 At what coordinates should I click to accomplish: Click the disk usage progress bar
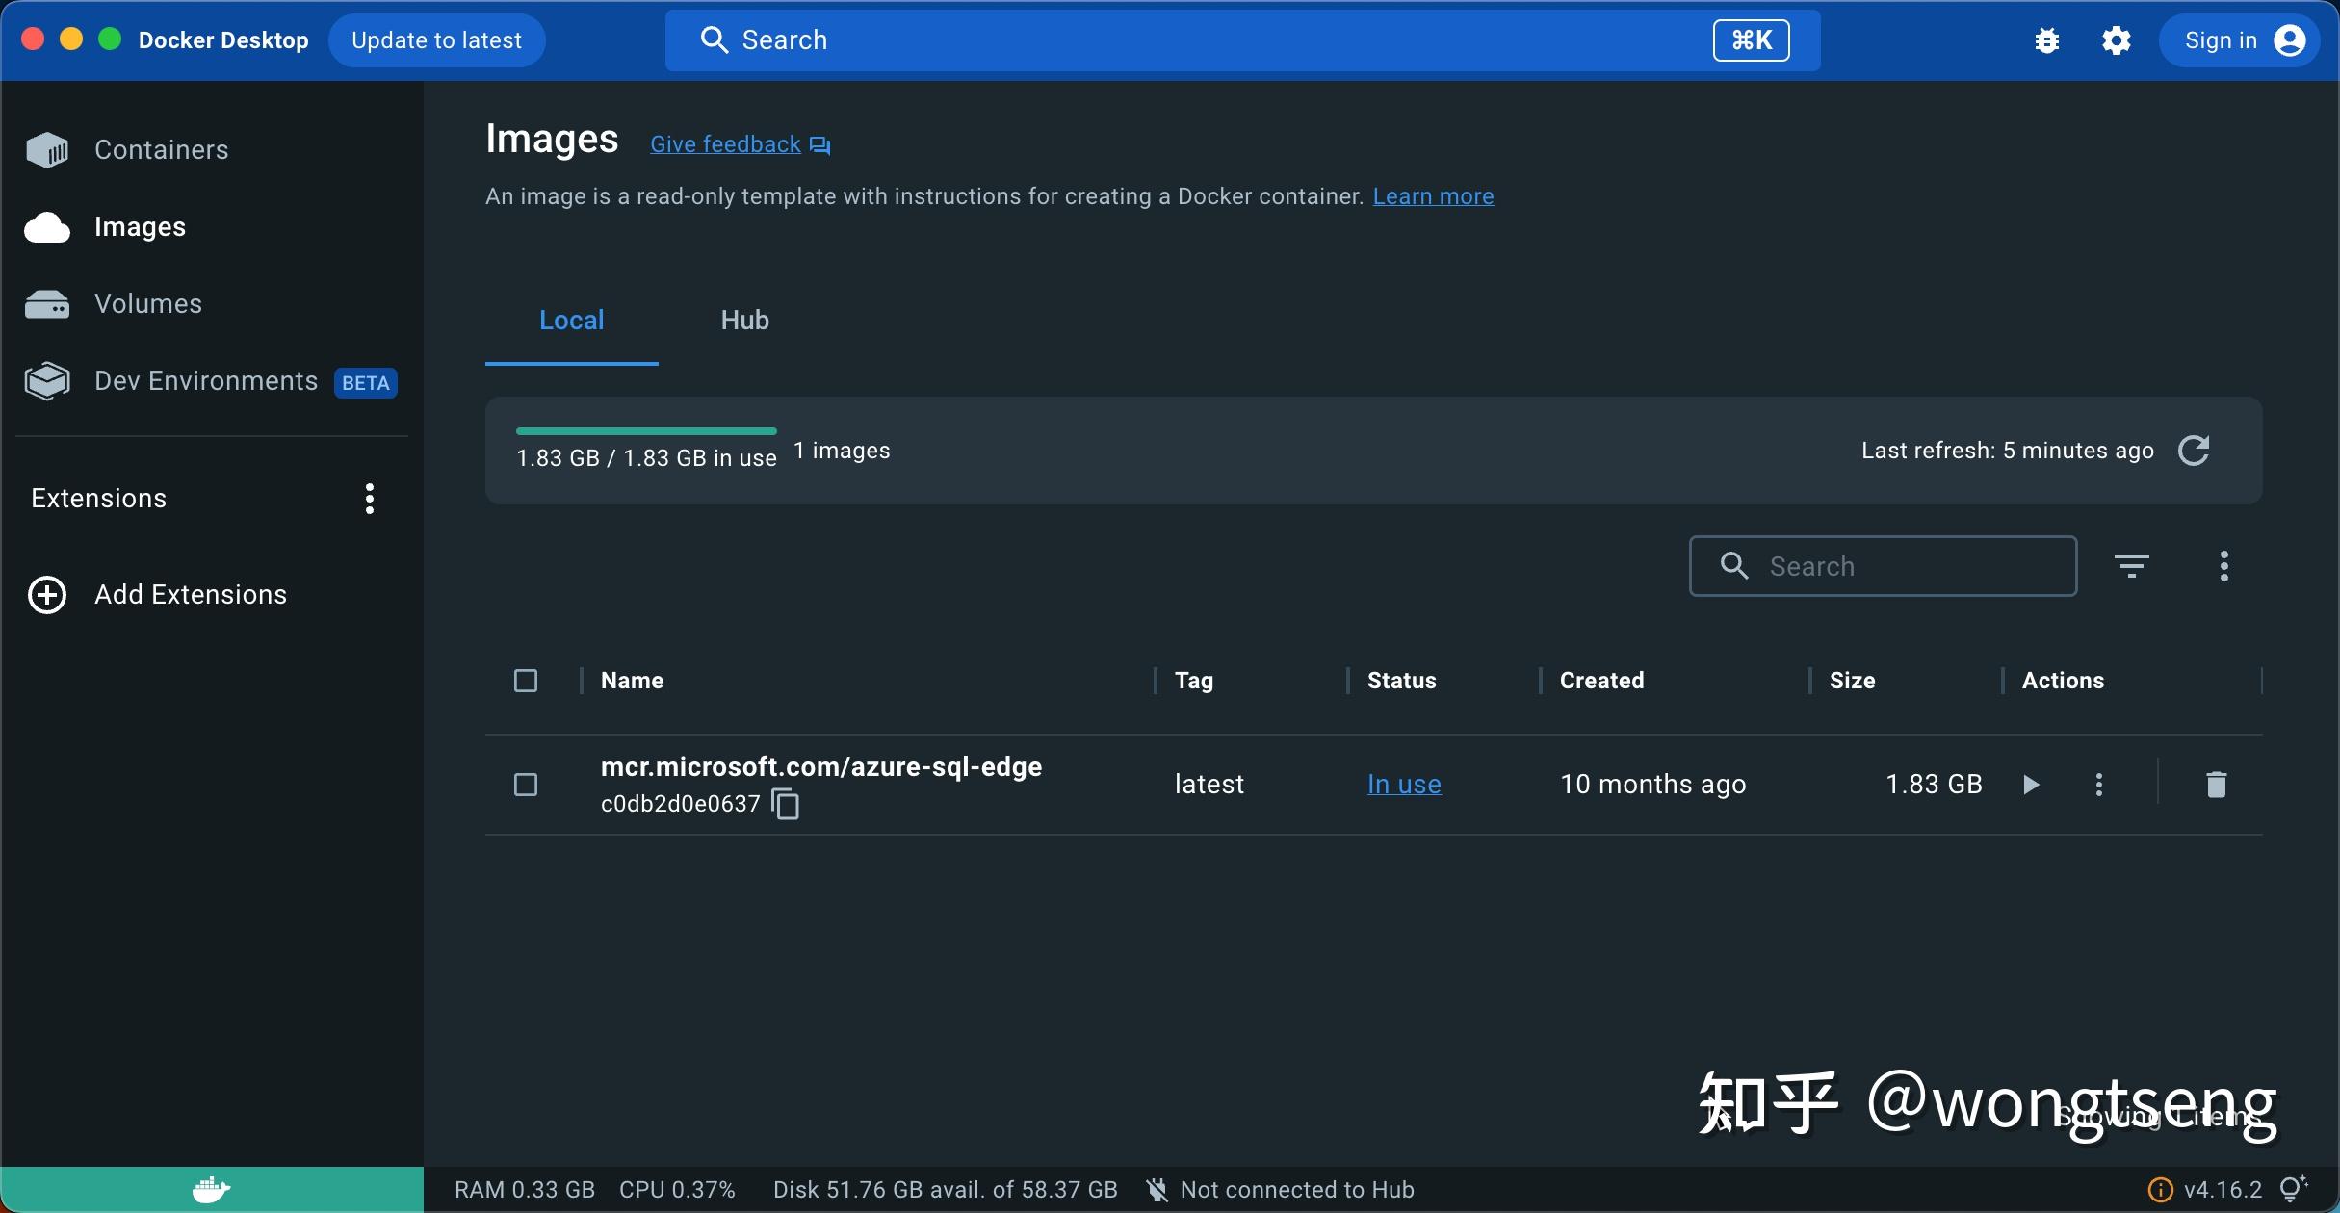click(x=646, y=431)
